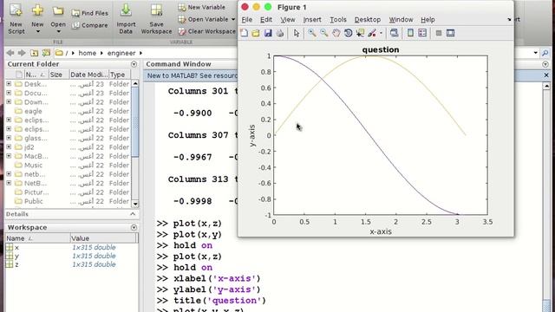The image size is (555, 312).
Task: Create a new figure in Figure 1 toolbar
Action: (x=244, y=33)
